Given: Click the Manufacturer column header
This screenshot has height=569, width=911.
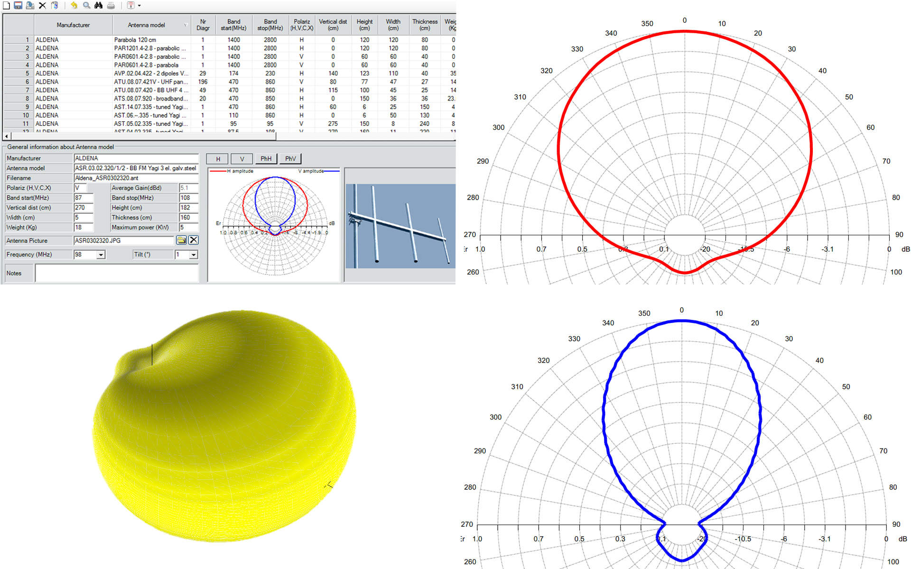Looking at the screenshot, I should pyautogui.click(x=73, y=25).
